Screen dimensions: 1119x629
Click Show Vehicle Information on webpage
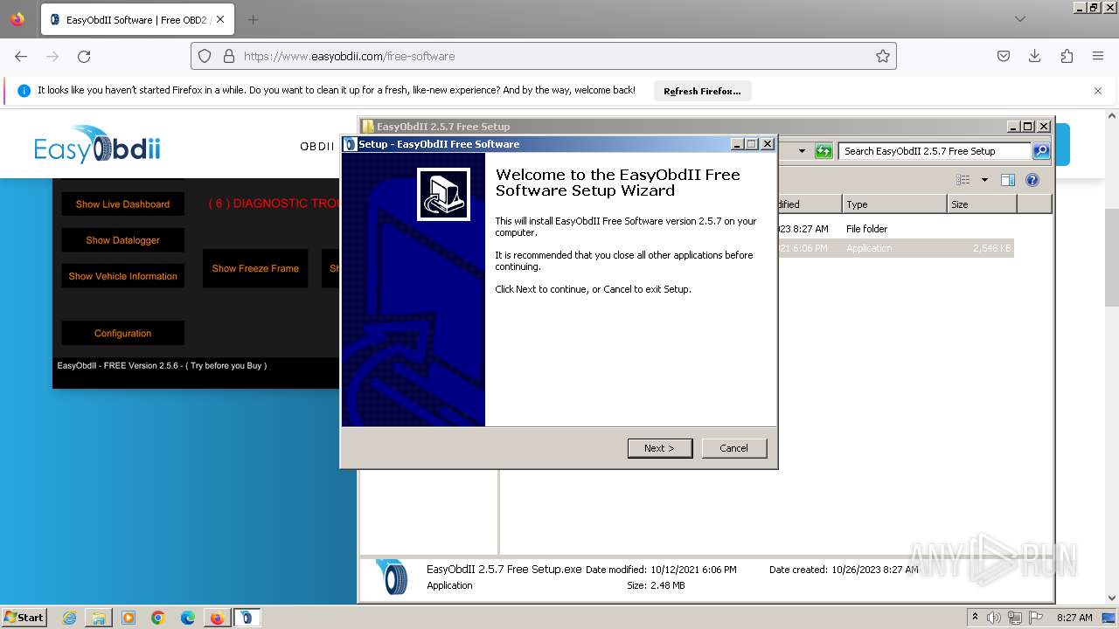(x=122, y=276)
